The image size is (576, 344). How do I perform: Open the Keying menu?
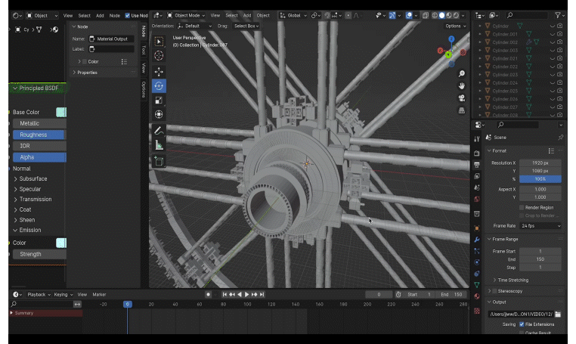click(63, 294)
